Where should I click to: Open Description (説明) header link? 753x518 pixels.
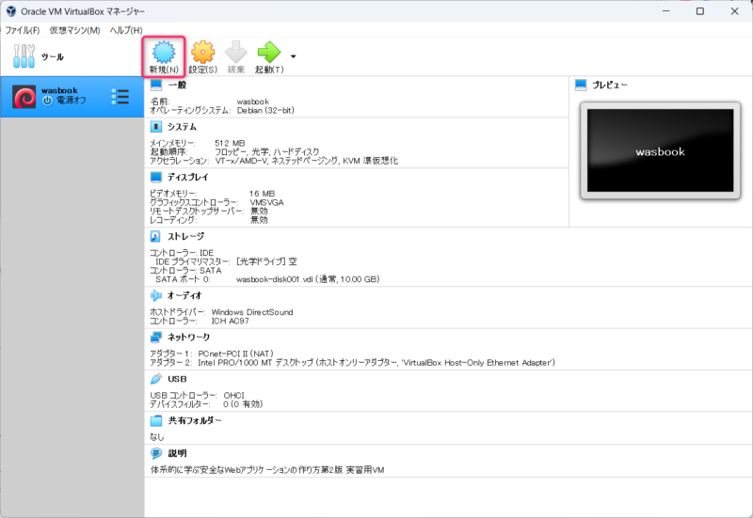177,453
